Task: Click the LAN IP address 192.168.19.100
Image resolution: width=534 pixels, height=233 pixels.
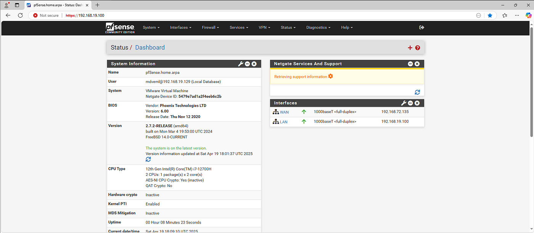Action: coord(395,121)
